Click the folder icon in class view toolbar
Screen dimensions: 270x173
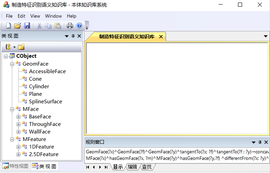click(21, 47)
